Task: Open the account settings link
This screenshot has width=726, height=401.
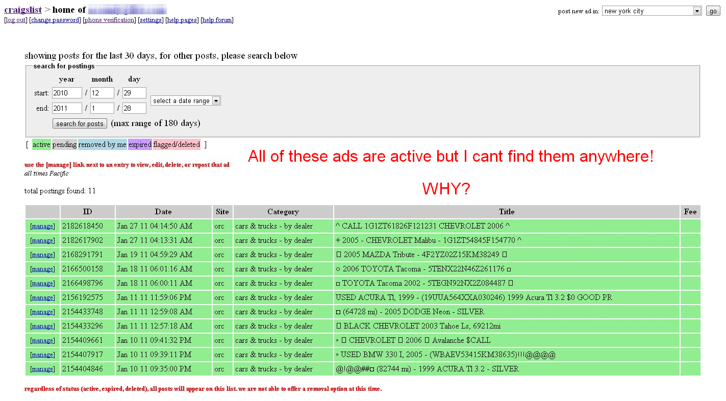Action: pos(151,20)
